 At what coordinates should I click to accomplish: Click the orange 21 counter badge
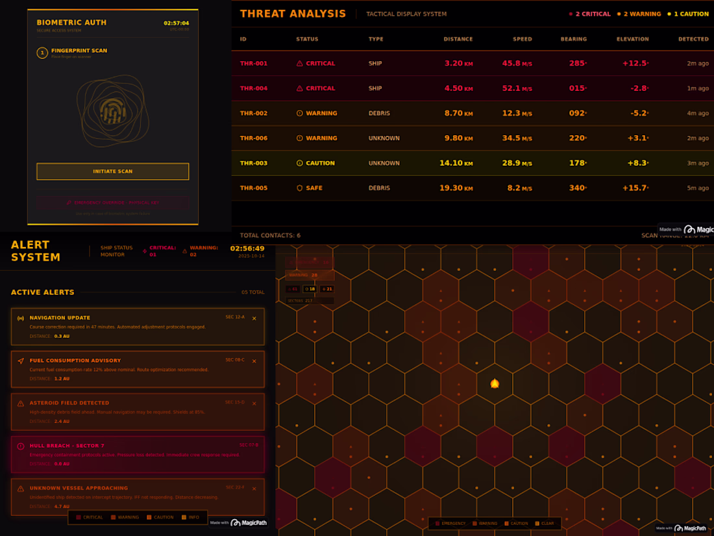click(327, 289)
